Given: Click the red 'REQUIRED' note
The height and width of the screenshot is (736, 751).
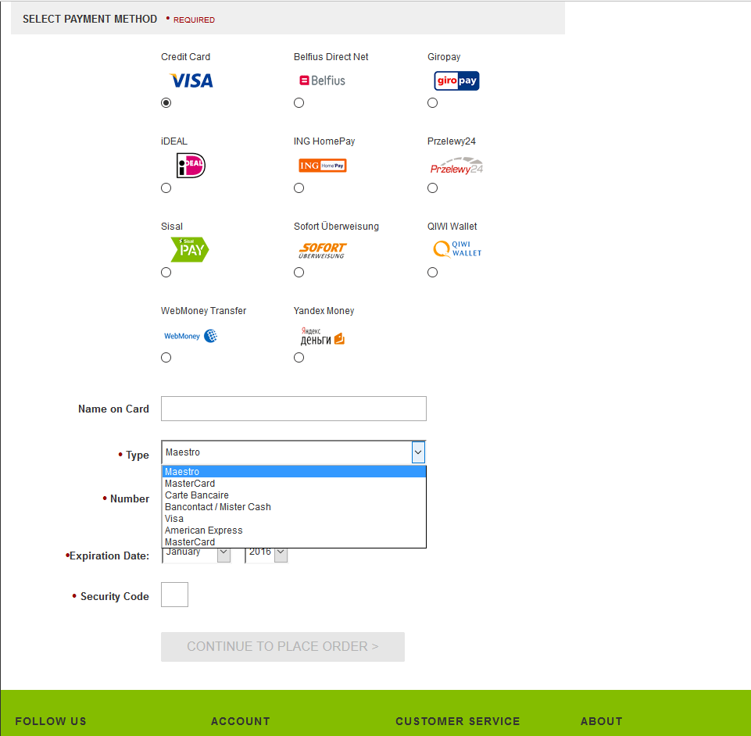Looking at the screenshot, I should (194, 20).
